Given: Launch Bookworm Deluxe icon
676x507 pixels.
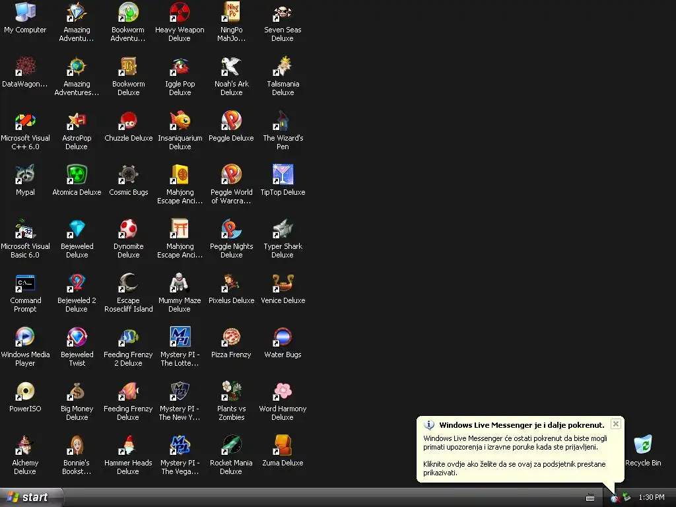Looking at the screenshot, I should pyautogui.click(x=128, y=66).
